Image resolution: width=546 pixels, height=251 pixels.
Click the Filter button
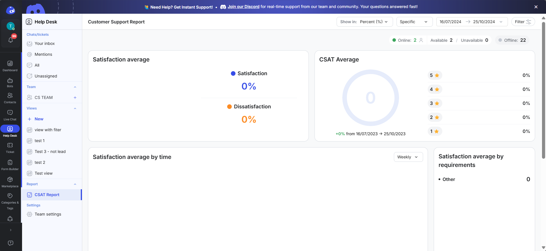point(523,22)
